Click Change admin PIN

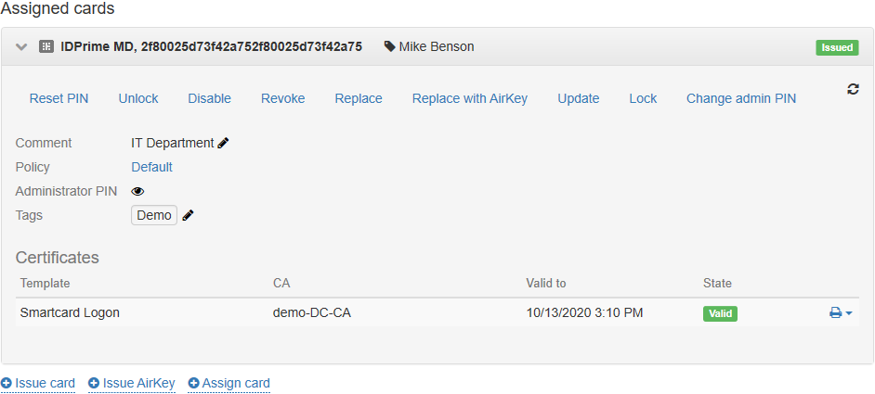[x=740, y=98]
